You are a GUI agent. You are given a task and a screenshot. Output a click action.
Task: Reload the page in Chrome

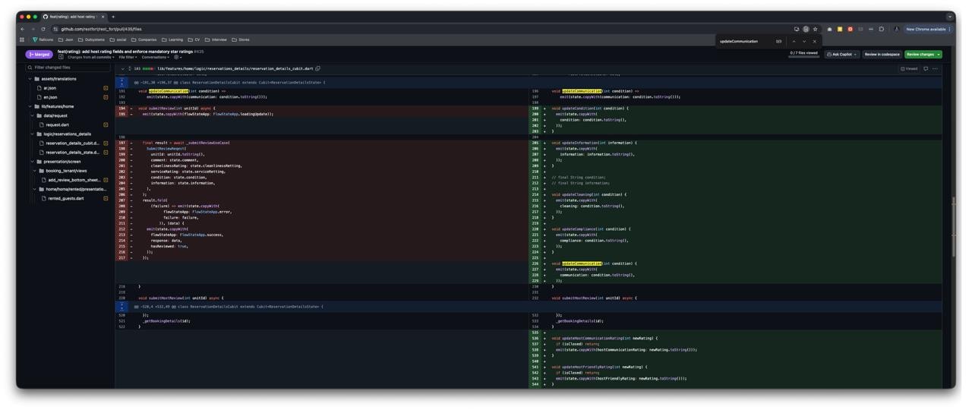43,29
